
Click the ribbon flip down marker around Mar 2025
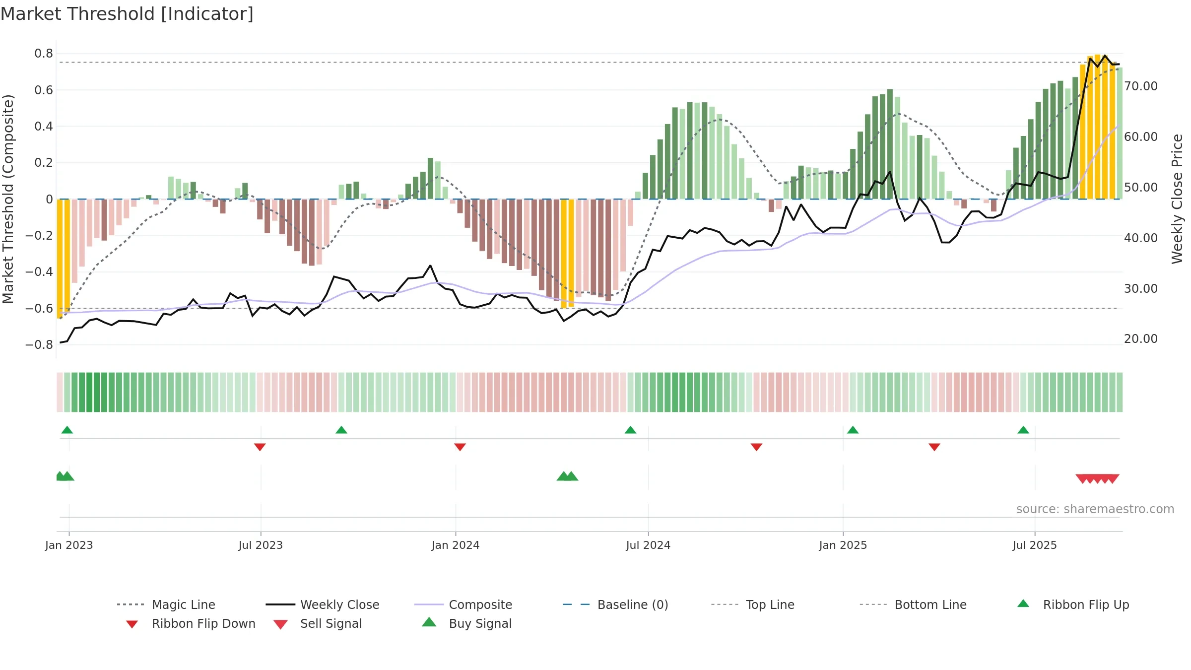[x=934, y=447]
